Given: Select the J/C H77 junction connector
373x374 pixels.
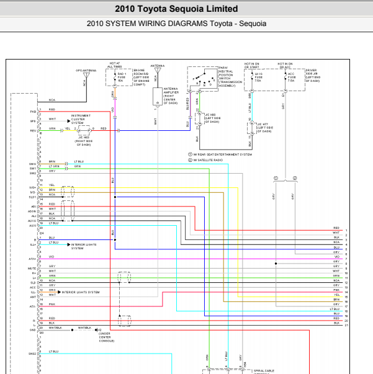Looking at the screenshot, I should coord(252,128).
